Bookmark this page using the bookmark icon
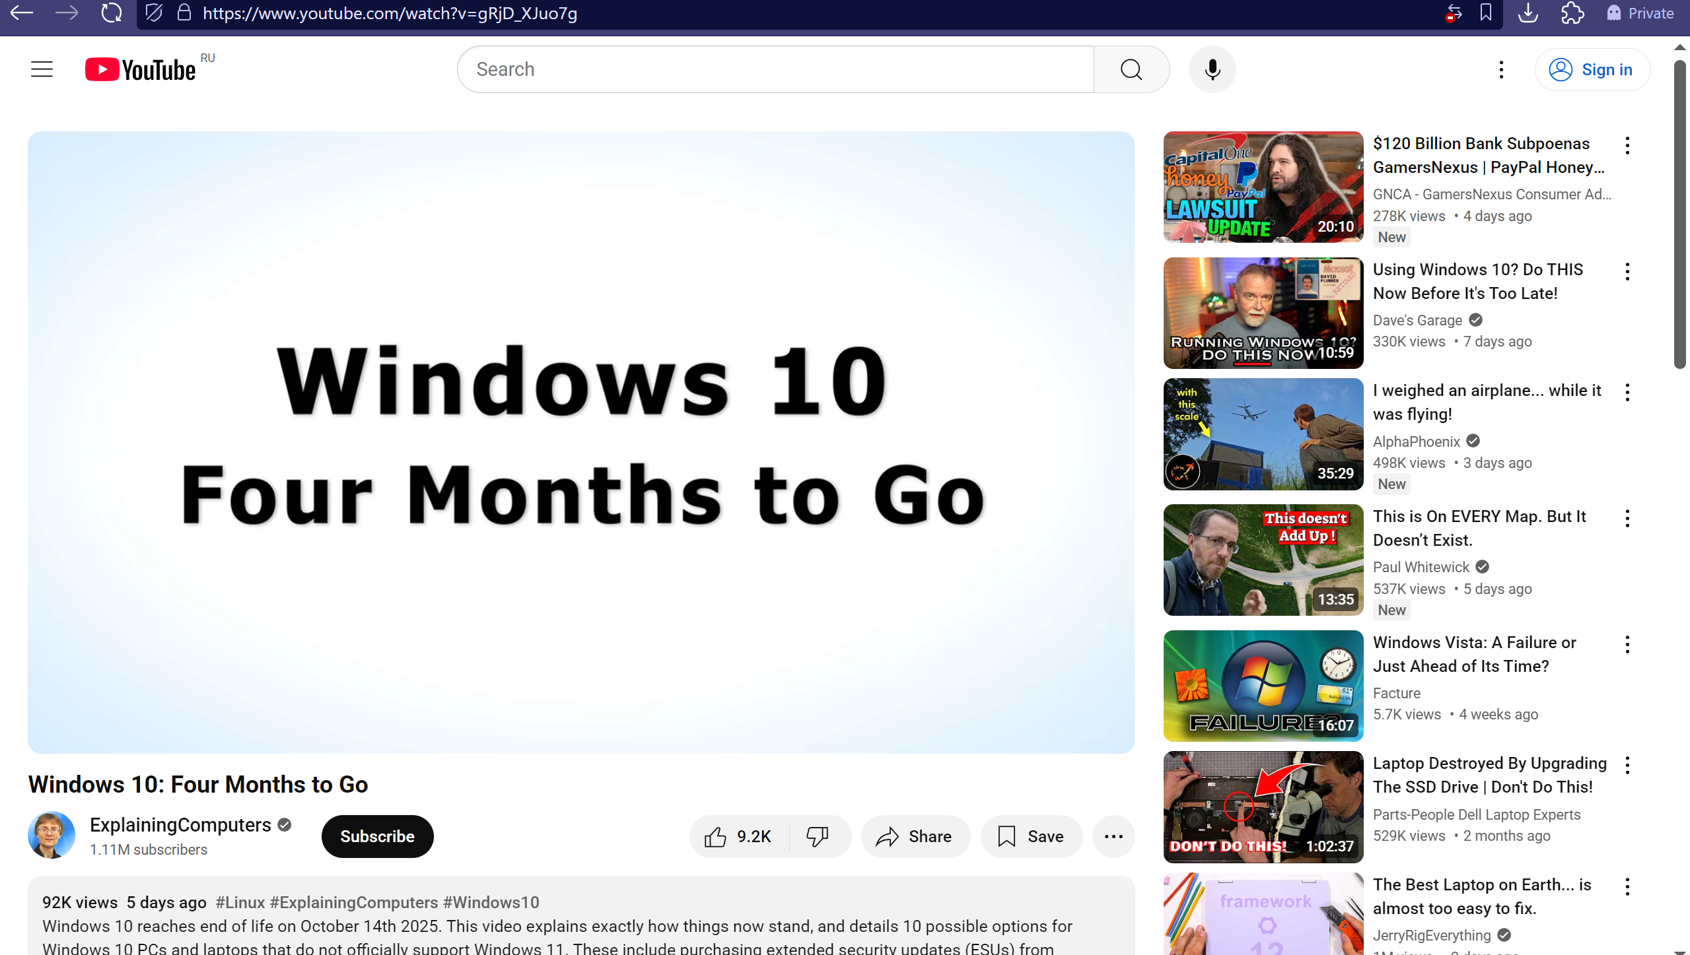1690x955 pixels. [1486, 13]
